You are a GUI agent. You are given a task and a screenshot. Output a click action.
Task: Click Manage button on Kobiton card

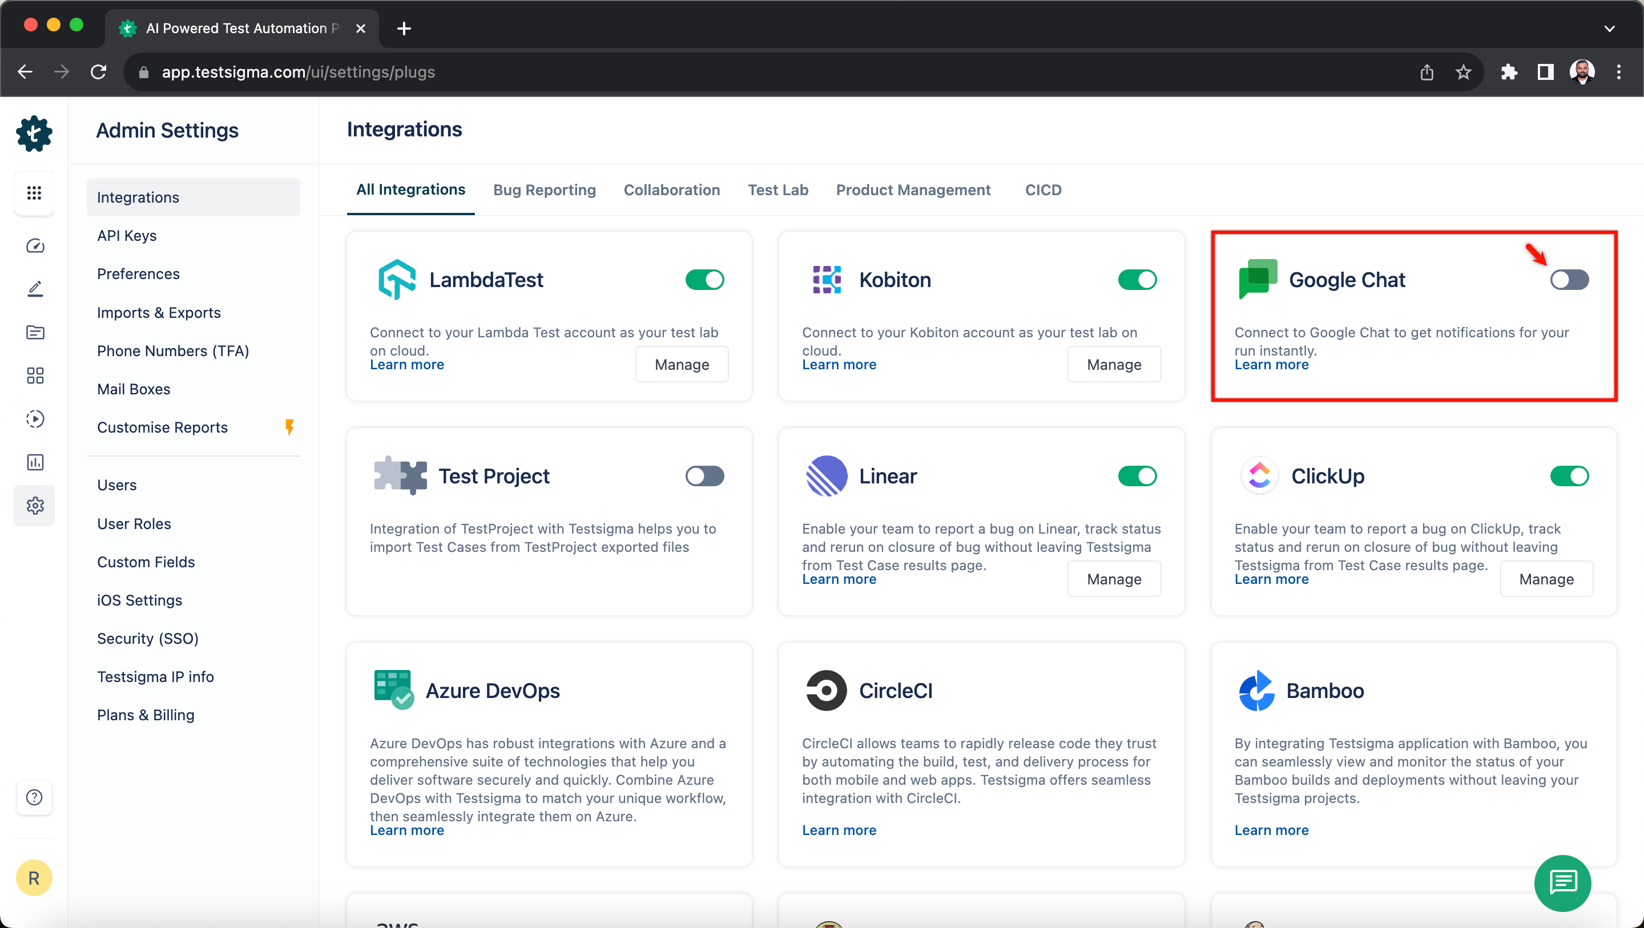1114,365
